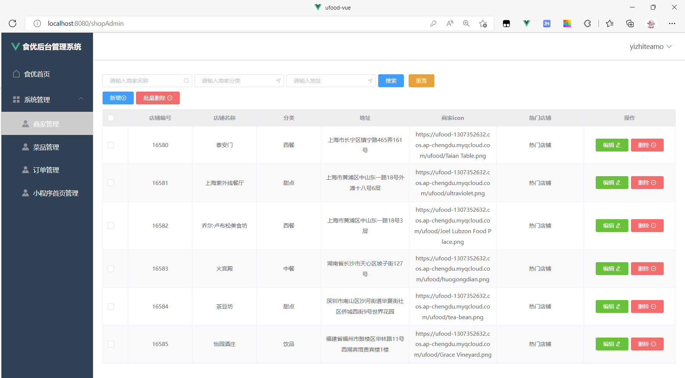
Task: Open the browser Settings and more menu
Action: (672, 23)
